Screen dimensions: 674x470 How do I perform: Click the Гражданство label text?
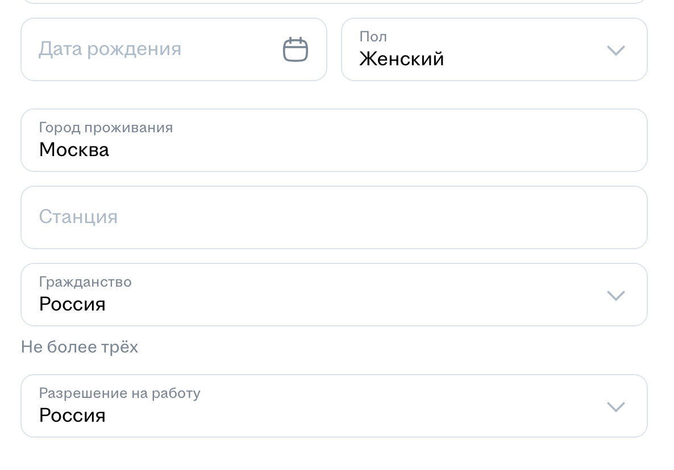[x=85, y=282]
